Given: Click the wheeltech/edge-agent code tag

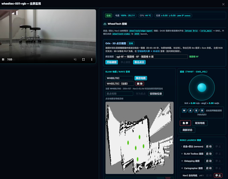Looking at the screenshot, I should pos(141,31).
